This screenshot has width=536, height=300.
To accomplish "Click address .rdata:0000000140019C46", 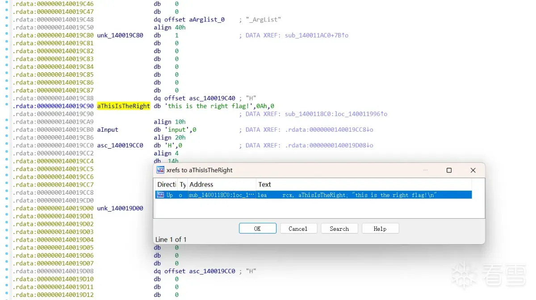I will tap(53, 4).
